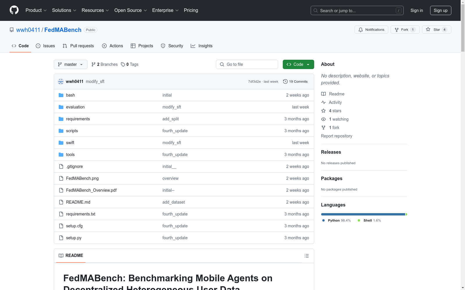The height and width of the screenshot is (290, 465).
Task: Open the README outline list icon
Action: click(x=307, y=256)
